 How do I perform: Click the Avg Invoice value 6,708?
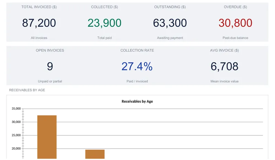[x=224, y=66]
